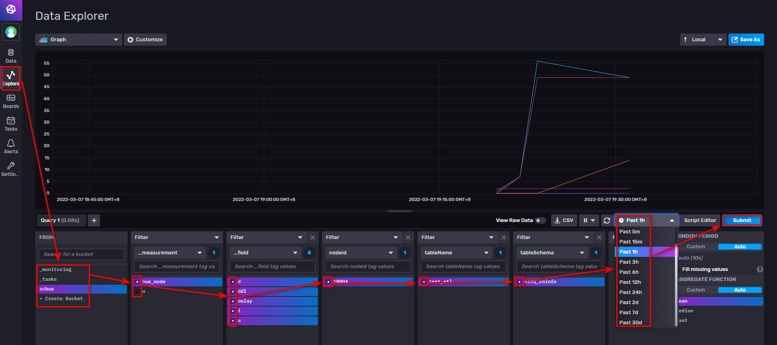
Task: Open Boards from the sidebar
Action: (x=11, y=101)
